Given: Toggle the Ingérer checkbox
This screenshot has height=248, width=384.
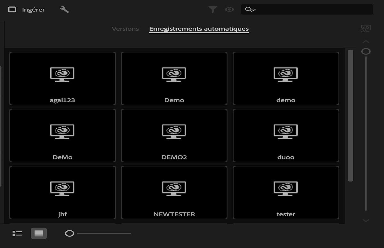Looking at the screenshot, I should pos(12,10).
